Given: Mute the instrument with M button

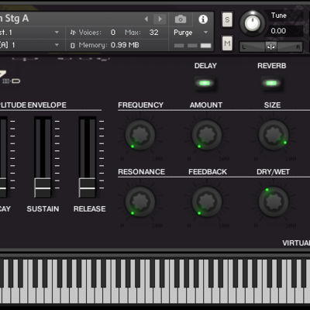Looking at the screenshot, I should pyautogui.click(x=227, y=43).
